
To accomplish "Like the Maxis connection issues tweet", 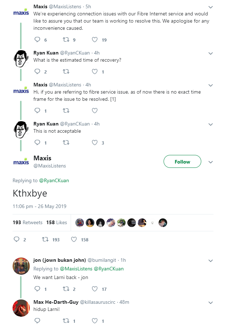I will (x=95, y=40).
